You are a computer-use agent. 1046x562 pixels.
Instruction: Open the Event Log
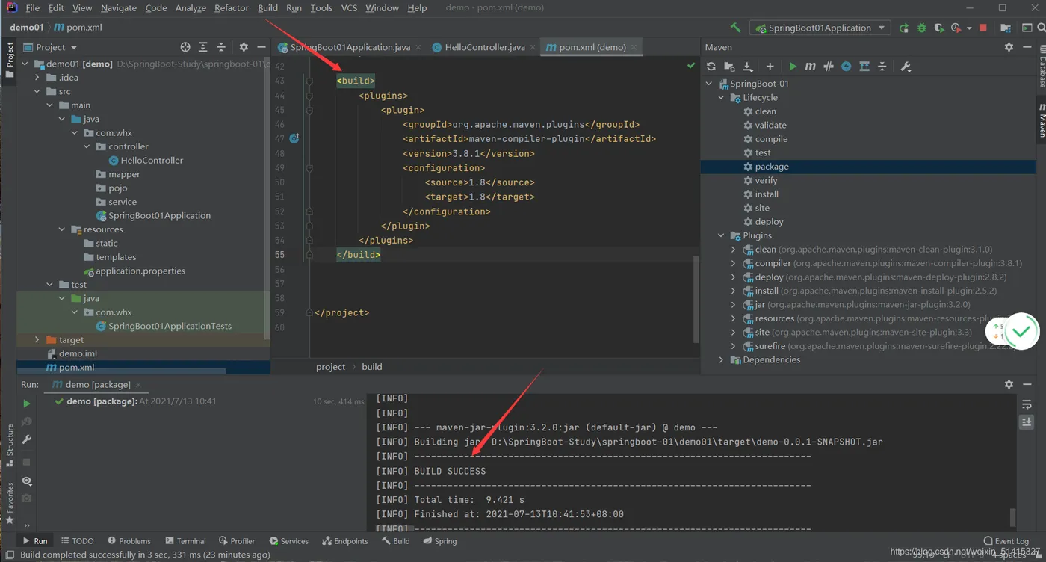(1006, 541)
